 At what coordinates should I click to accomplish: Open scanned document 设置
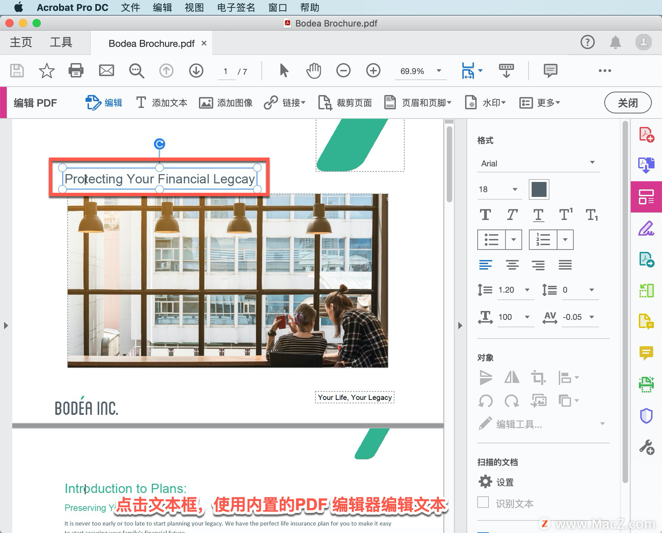(497, 482)
